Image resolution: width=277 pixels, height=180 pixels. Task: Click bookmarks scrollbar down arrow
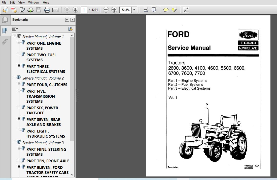[x=72, y=175]
